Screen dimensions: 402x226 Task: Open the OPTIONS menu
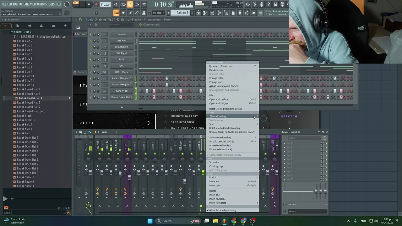point(42,4)
